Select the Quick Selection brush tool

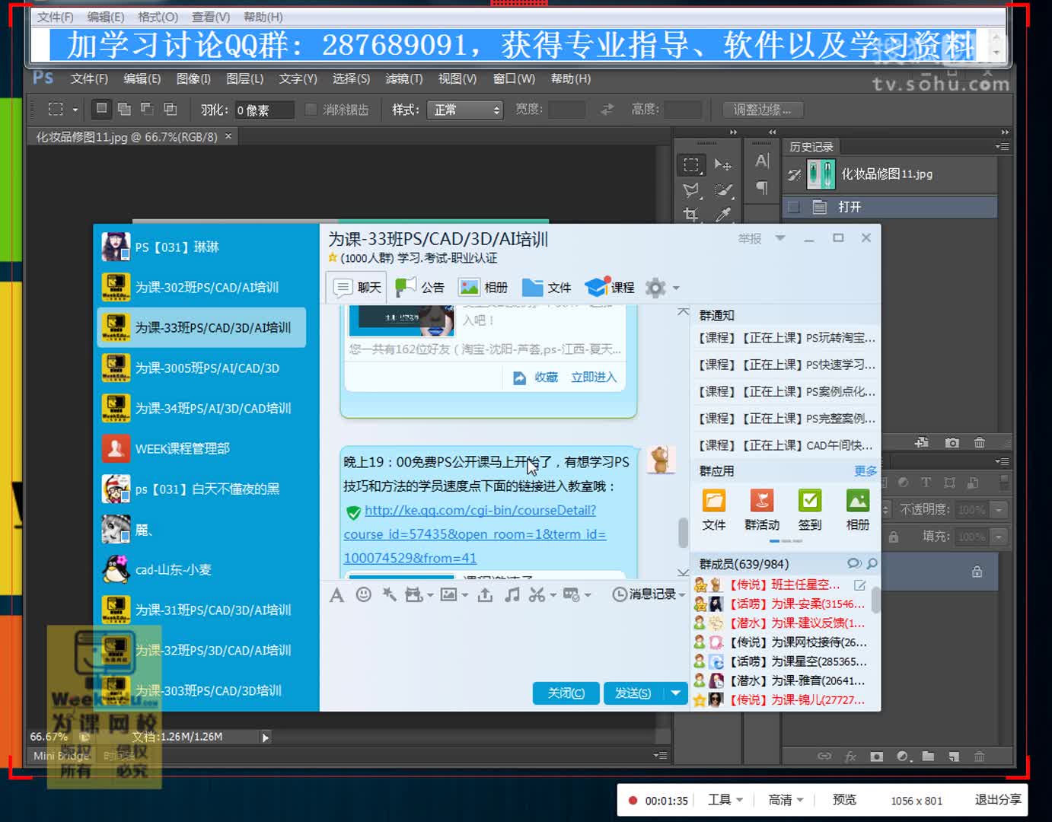(x=723, y=190)
